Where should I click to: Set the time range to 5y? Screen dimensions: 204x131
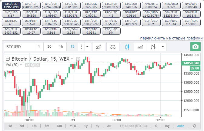tap(97, 126)
